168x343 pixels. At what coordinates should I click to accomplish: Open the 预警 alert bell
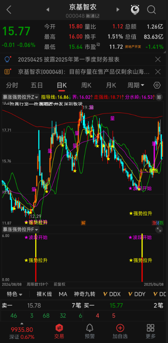[90, 331]
